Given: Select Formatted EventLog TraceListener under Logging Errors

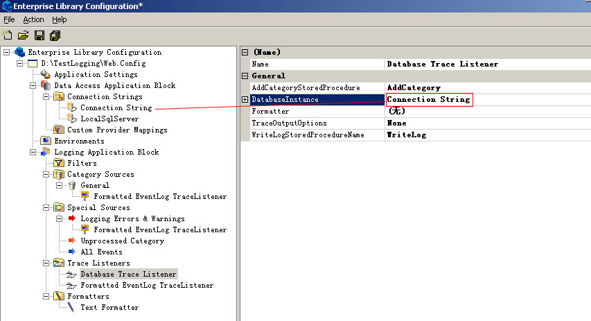Looking at the screenshot, I should click(x=160, y=229).
